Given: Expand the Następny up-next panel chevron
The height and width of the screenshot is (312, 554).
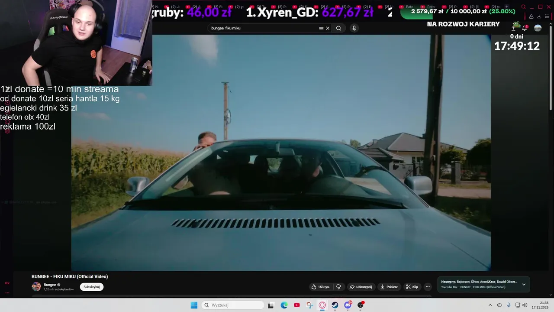Looking at the screenshot, I should (524, 285).
